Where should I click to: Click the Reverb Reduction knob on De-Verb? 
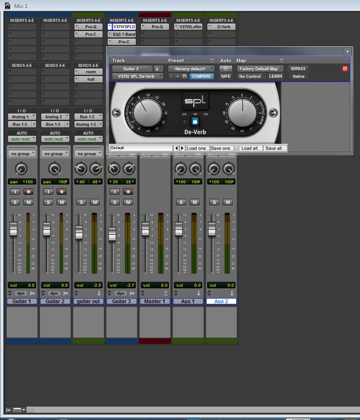pyautogui.click(x=148, y=113)
